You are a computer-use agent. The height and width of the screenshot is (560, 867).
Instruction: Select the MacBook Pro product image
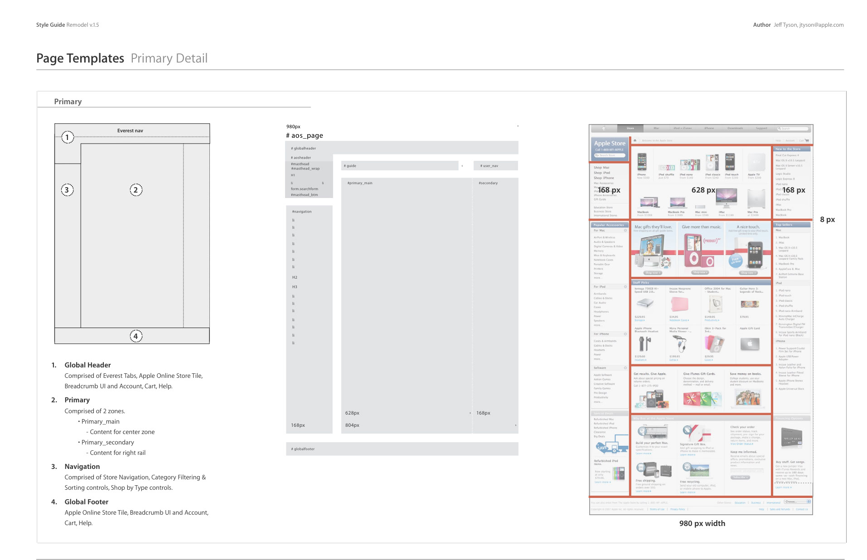pos(677,203)
